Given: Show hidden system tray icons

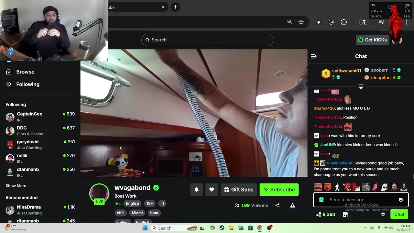Looking at the screenshot, I should (365, 228).
